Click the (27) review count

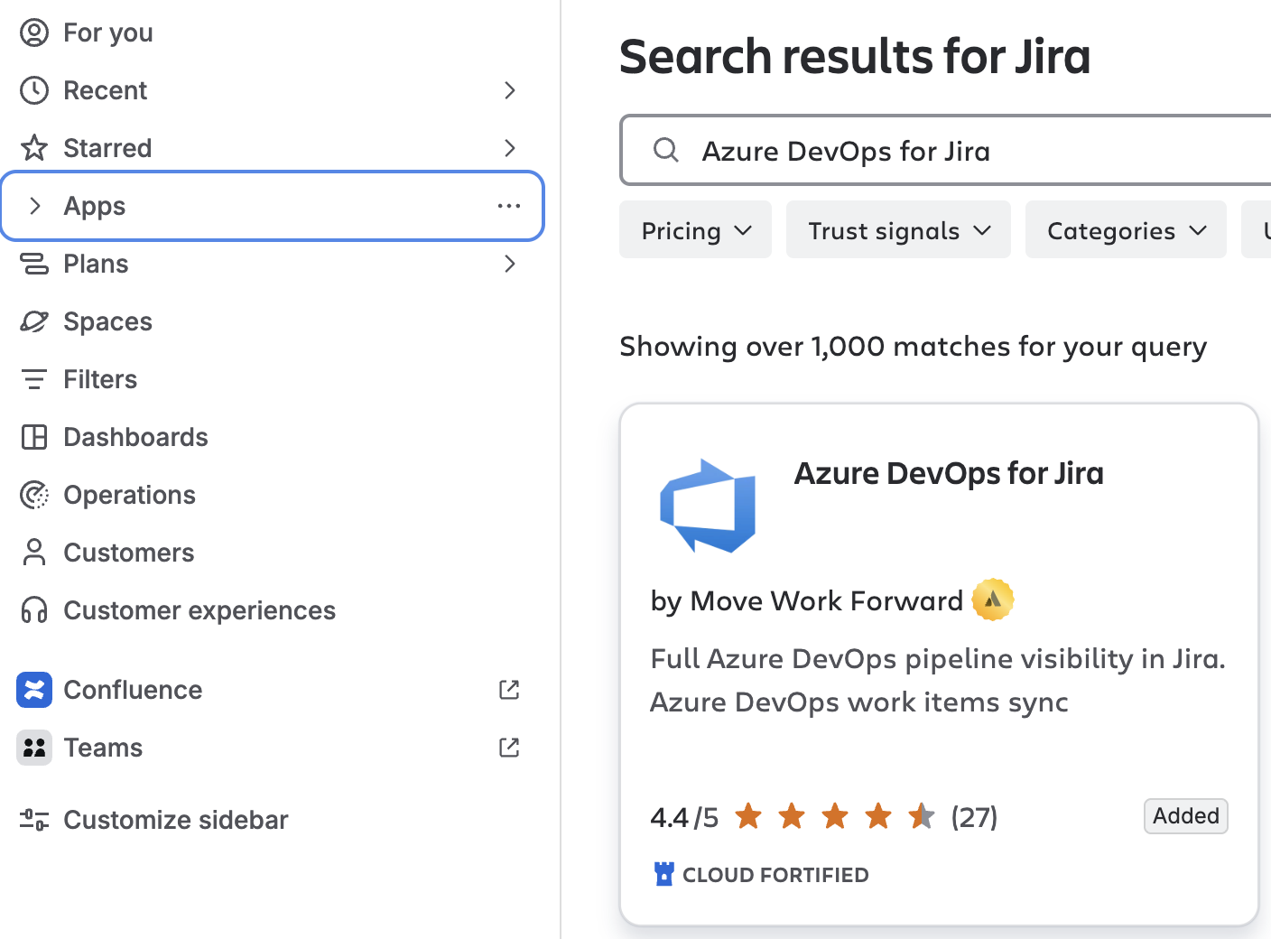[x=974, y=817]
